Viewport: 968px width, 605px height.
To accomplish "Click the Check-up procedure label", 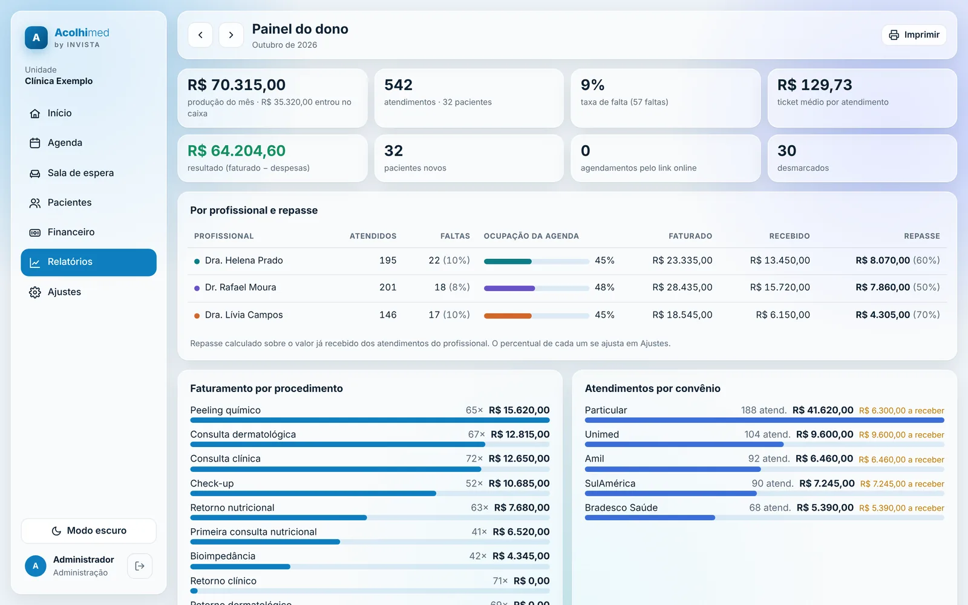I will [x=212, y=483].
